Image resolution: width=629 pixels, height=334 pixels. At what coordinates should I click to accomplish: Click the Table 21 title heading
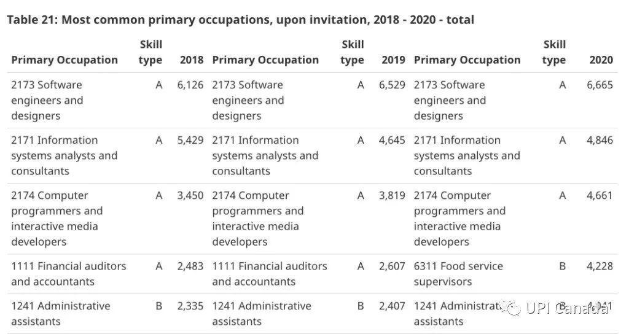[240, 20]
